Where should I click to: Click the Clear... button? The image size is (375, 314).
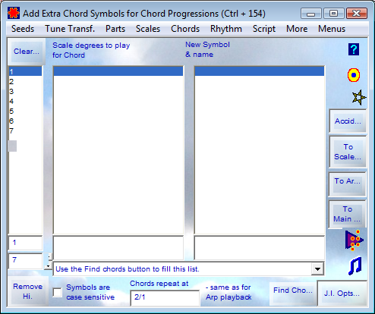click(x=27, y=52)
